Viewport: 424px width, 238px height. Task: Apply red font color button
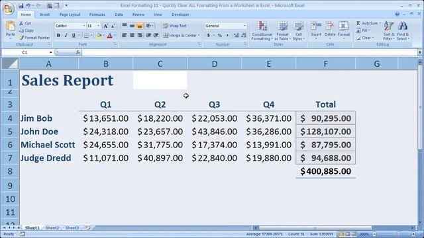(110, 35)
